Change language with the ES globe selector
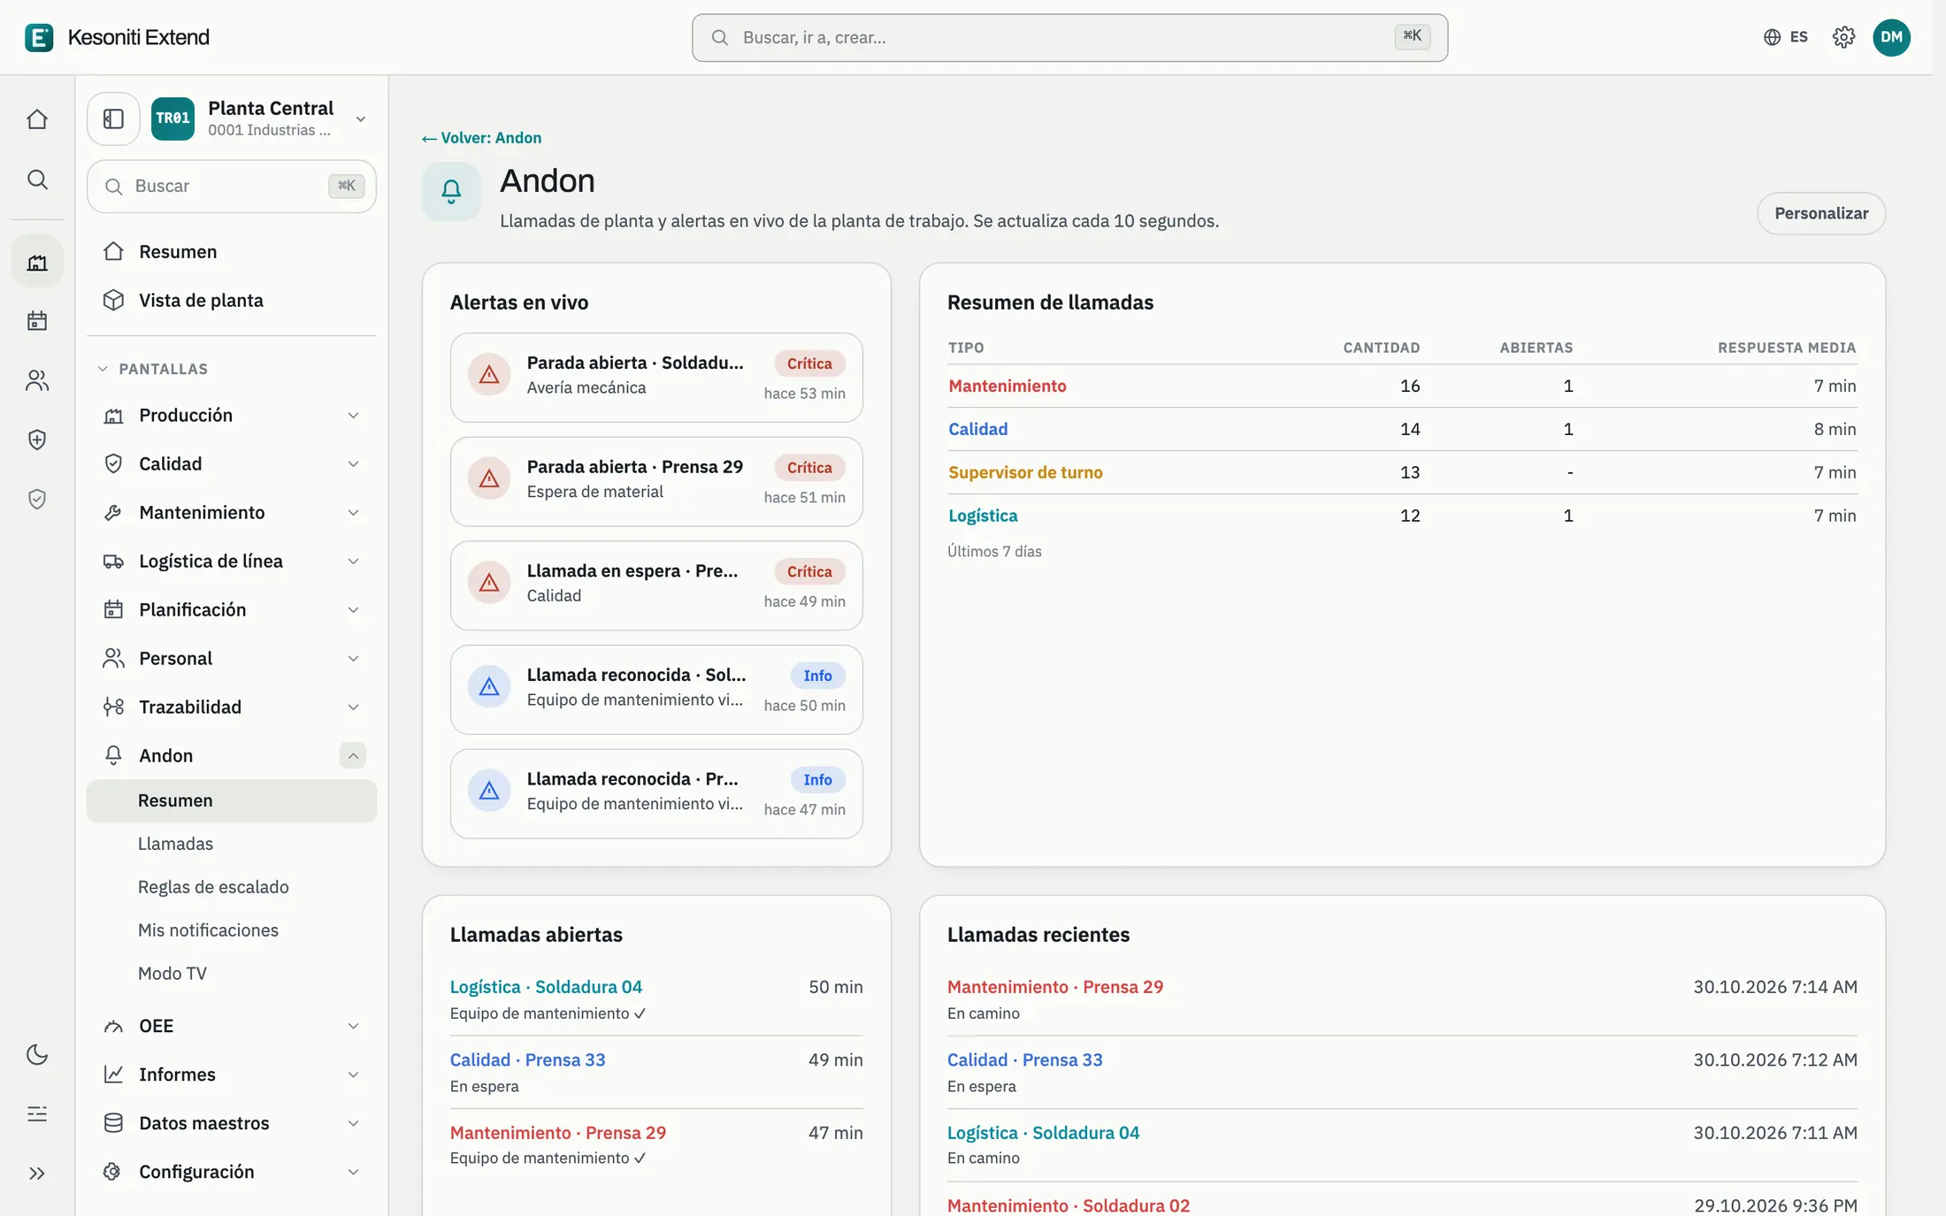Screen dimensions: 1946x1216 tap(1785, 37)
